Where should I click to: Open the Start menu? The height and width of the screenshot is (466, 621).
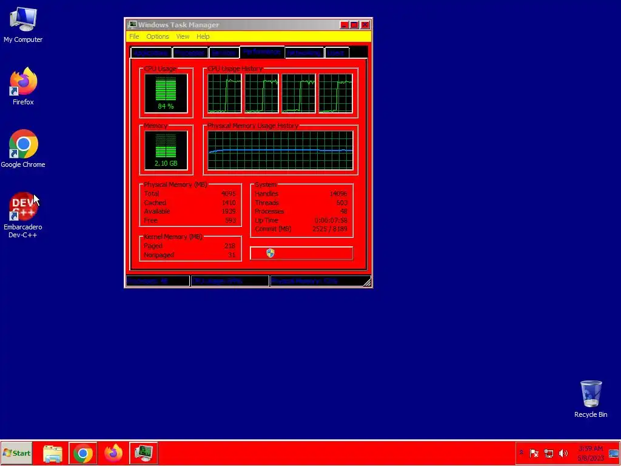[16, 453]
